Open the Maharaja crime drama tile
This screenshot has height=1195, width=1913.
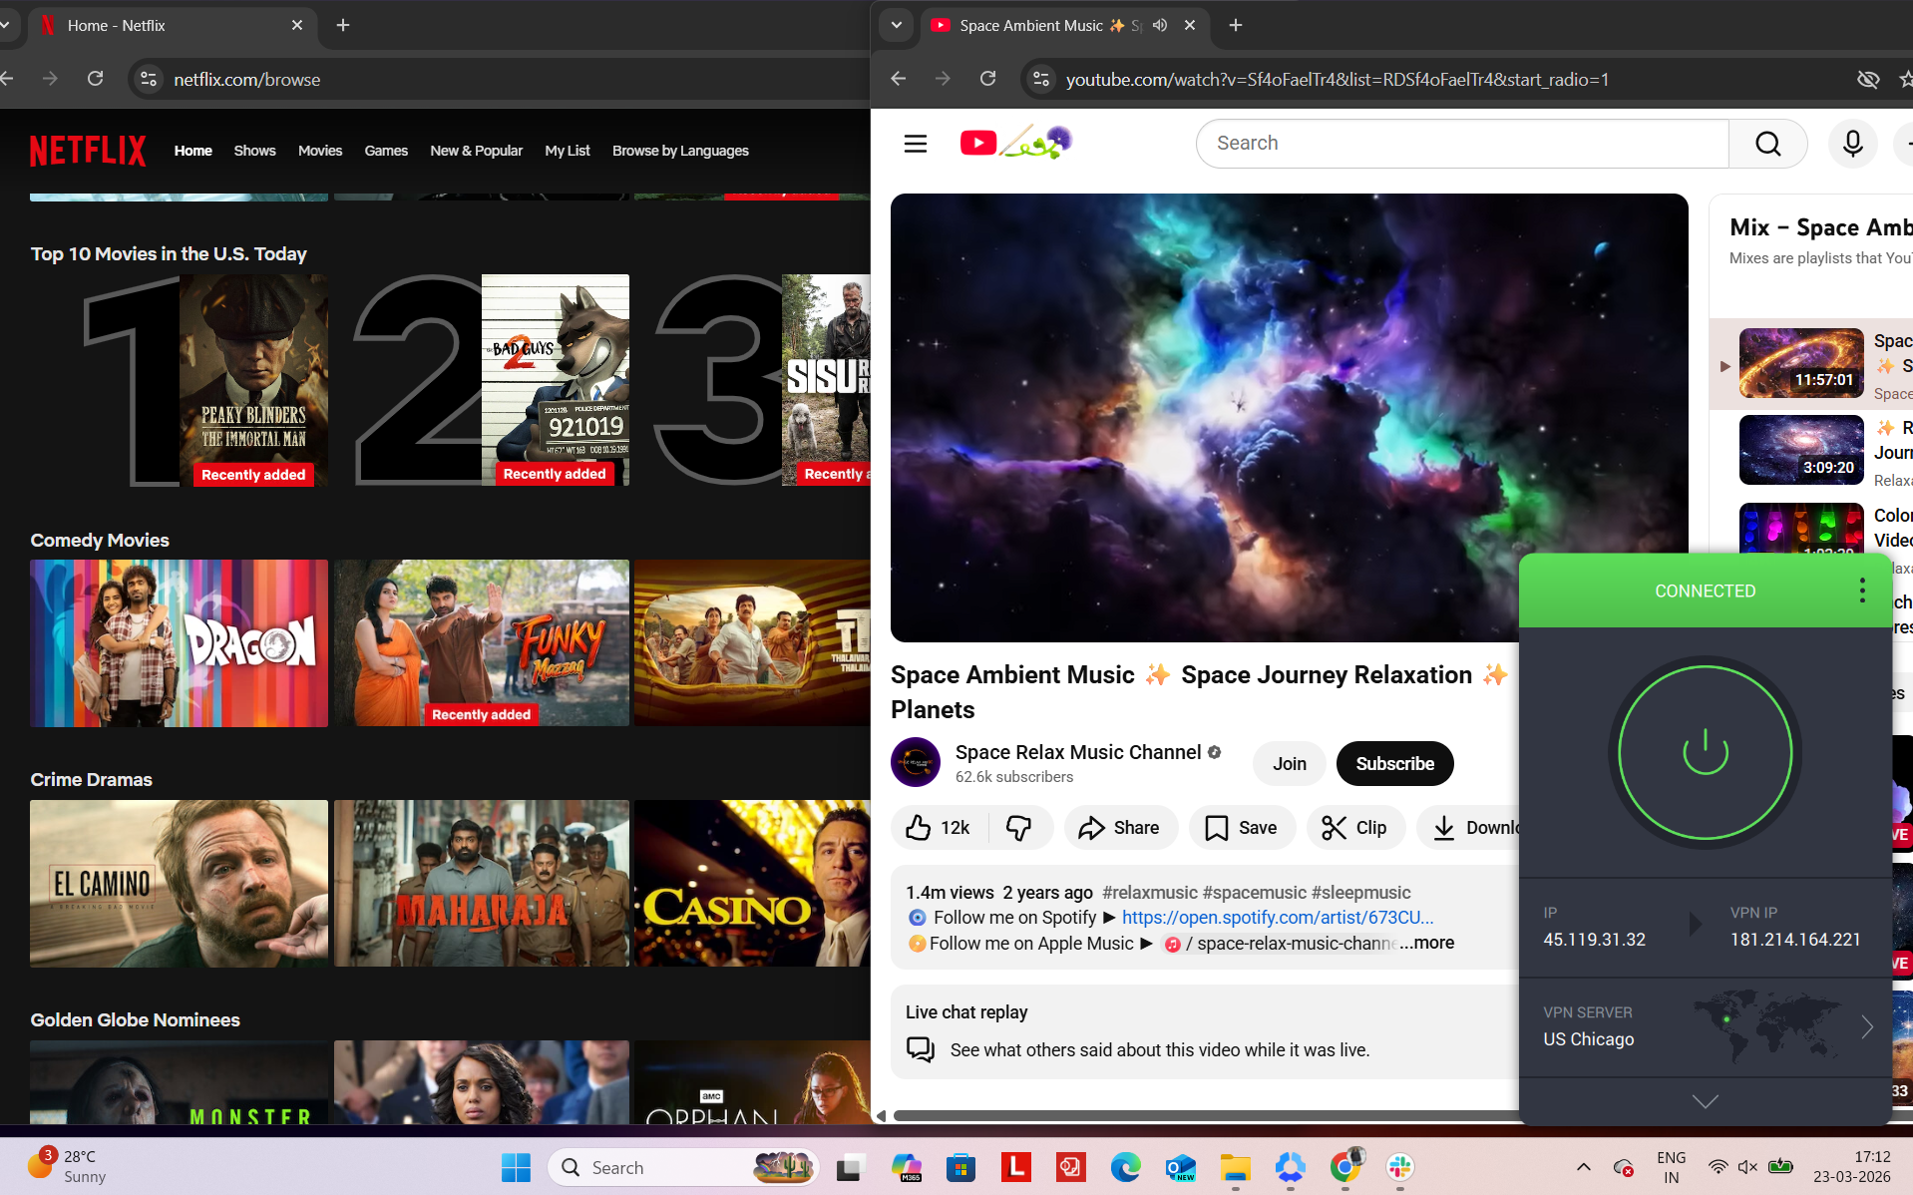pos(482,883)
